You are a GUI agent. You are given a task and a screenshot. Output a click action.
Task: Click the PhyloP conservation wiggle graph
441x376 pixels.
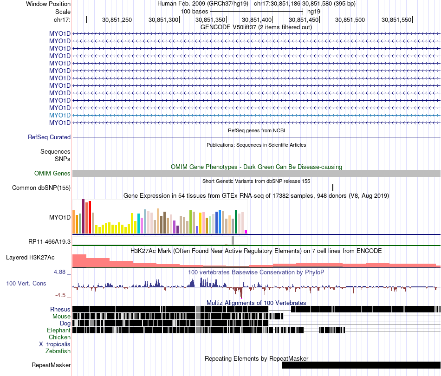[x=256, y=287]
